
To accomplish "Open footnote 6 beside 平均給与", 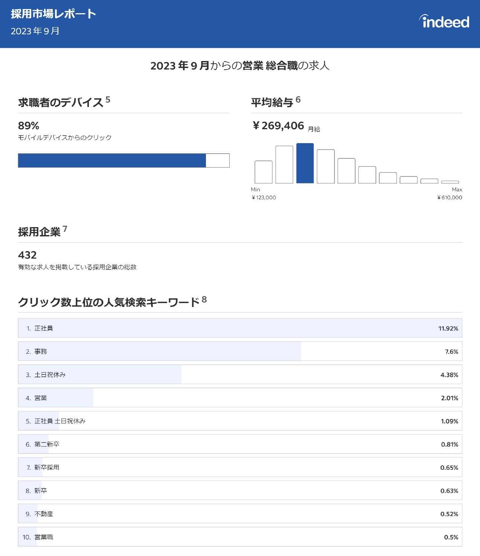I will coord(298,99).
